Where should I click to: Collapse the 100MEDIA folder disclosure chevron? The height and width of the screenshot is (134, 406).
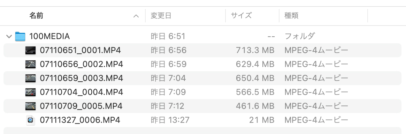point(9,36)
